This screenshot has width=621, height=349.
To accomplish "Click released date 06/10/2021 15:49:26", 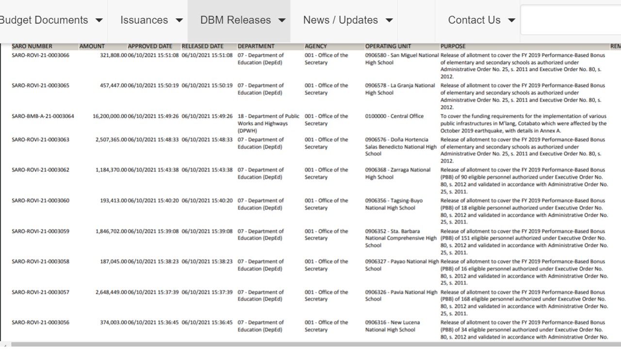I will (207, 116).
